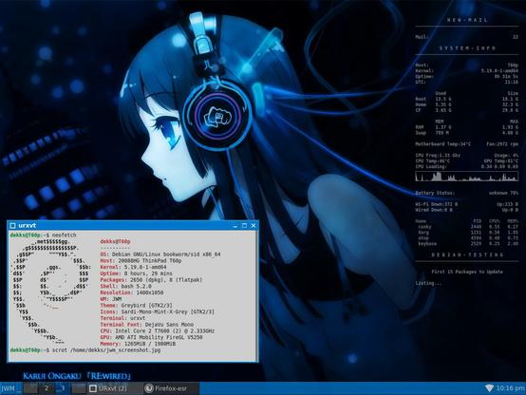Click the 'Mail:' count row in conky
526x395 pixels.
coord(467,37)
